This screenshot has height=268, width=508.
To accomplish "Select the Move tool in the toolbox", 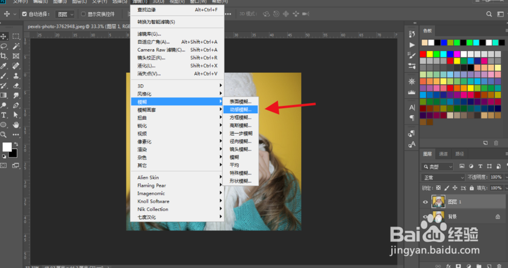I will 4,36.
